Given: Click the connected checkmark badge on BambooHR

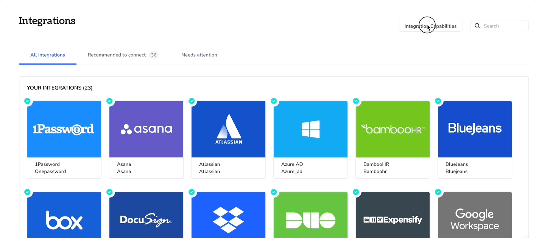Looking at the screenshot, I should [356, 101].
